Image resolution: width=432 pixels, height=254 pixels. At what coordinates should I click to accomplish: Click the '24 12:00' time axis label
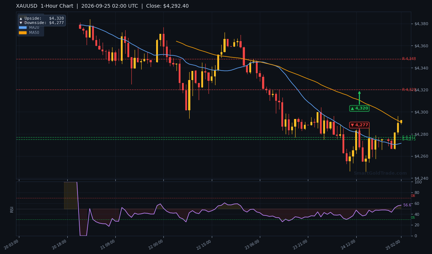pos(349,244)
